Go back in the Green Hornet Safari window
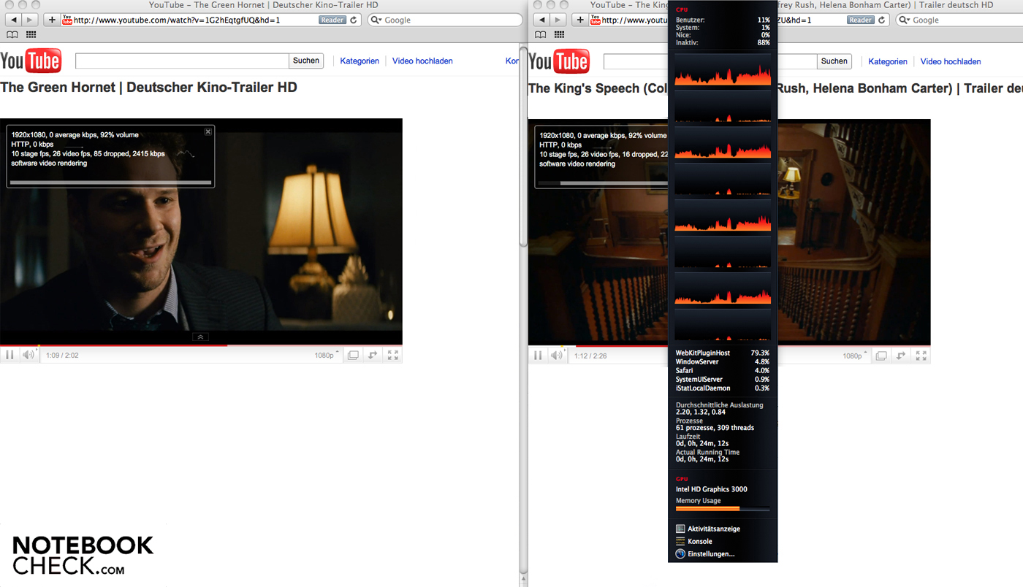 15,20
